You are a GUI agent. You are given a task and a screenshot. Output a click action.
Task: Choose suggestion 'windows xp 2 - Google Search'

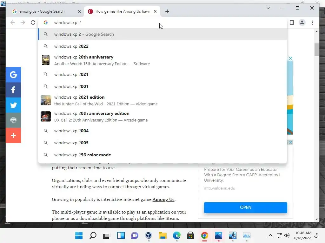163,34
